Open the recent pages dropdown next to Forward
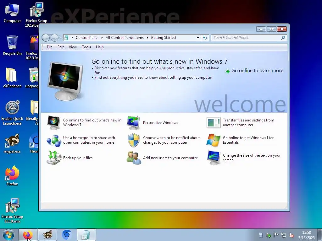 [61, 38]
